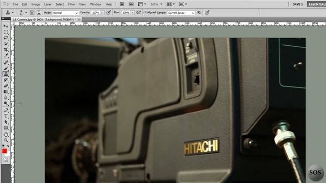
Task: Open the Image menu
Action: 36,4
